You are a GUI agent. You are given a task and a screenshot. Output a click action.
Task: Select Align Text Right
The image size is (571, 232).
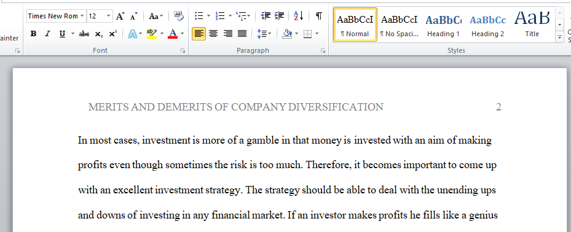[227, 34]
